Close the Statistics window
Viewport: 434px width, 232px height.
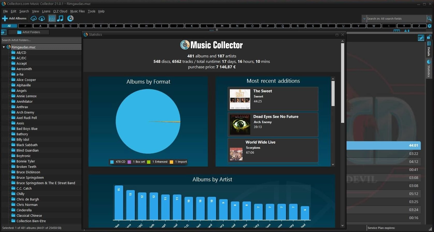coord(343,35)
